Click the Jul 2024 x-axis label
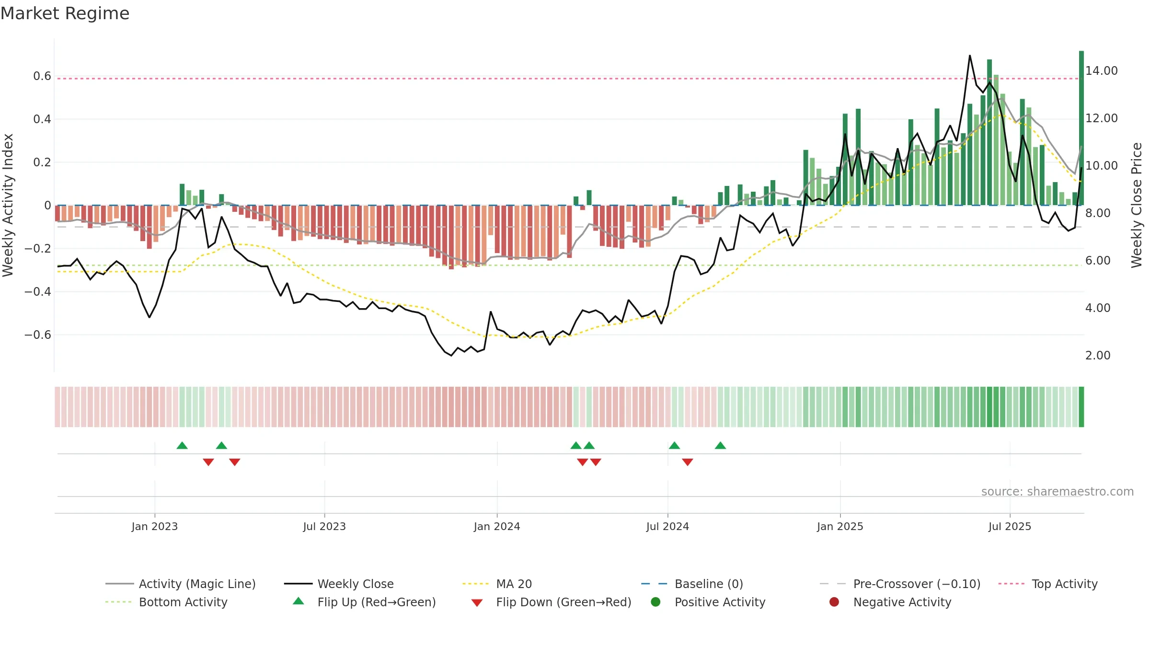This screenshot has height=647, width=1150. (667, 527)
